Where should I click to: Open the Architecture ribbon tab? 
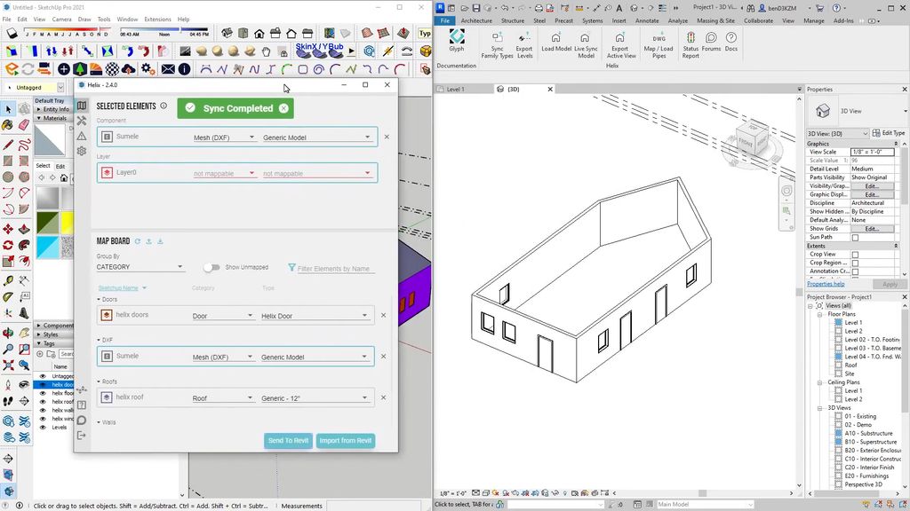coord(475,20)
